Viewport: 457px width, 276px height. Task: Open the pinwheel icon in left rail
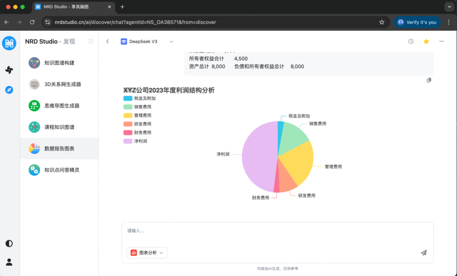9,69
